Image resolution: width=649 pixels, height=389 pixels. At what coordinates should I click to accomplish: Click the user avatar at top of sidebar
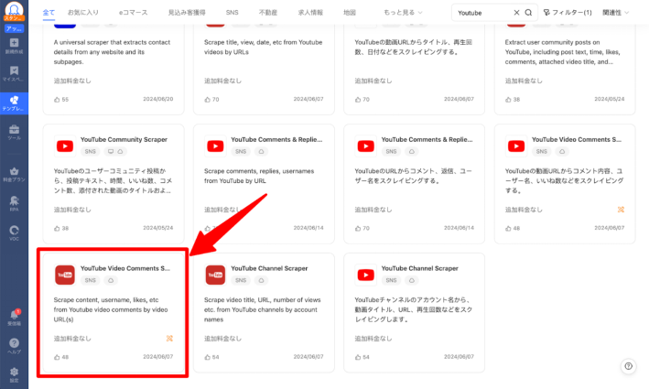pyautogui.click(x=14, y=8)
